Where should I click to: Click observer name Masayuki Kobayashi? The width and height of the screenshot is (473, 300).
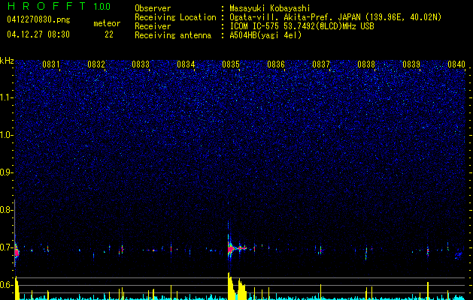[x=270, y=8]
